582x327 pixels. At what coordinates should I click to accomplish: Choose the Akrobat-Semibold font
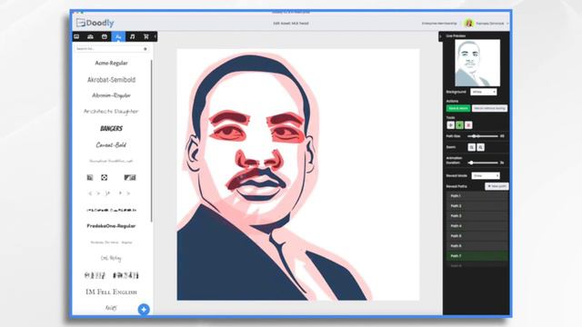click(x=111, y=80)
